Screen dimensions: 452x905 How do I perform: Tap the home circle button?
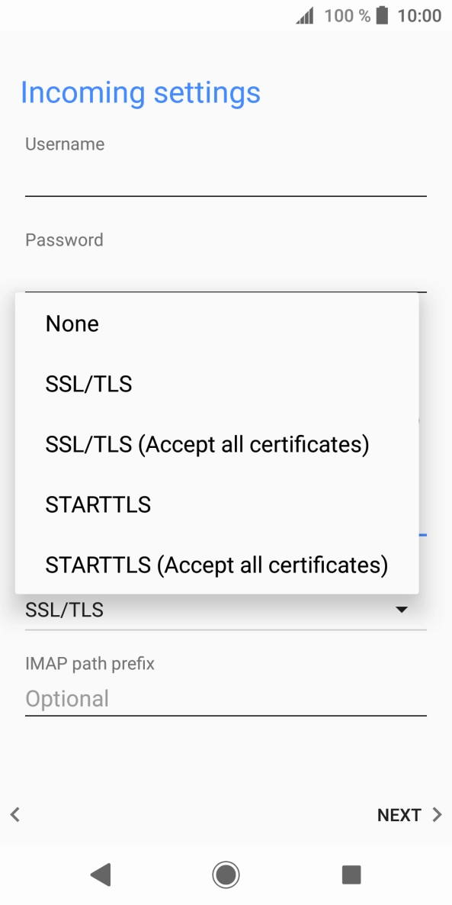(226, 874)
